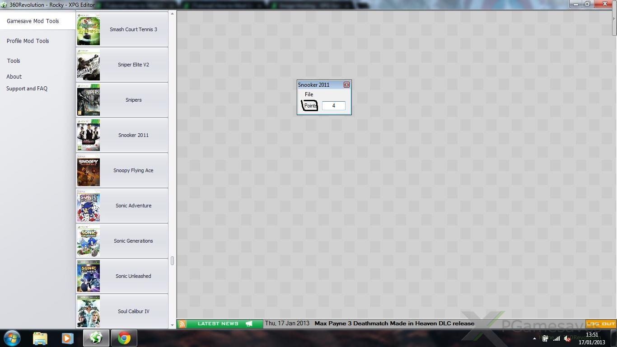The height and width of the screenshot is (347, 617).
Task: Open Google Chrome from the taskbar
Action: pyautogui.click(x=124, y=338)
